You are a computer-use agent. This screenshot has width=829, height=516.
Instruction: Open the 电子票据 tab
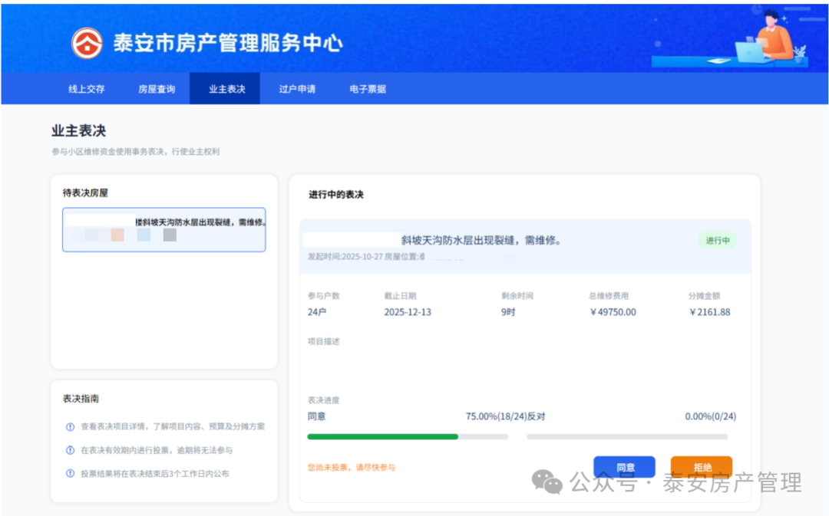pos(368,89)
